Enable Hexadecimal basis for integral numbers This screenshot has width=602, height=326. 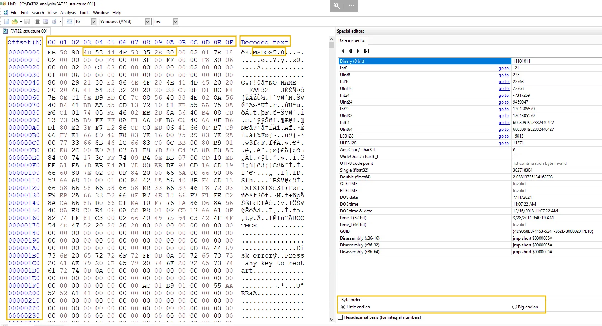[x=380, y=317]
